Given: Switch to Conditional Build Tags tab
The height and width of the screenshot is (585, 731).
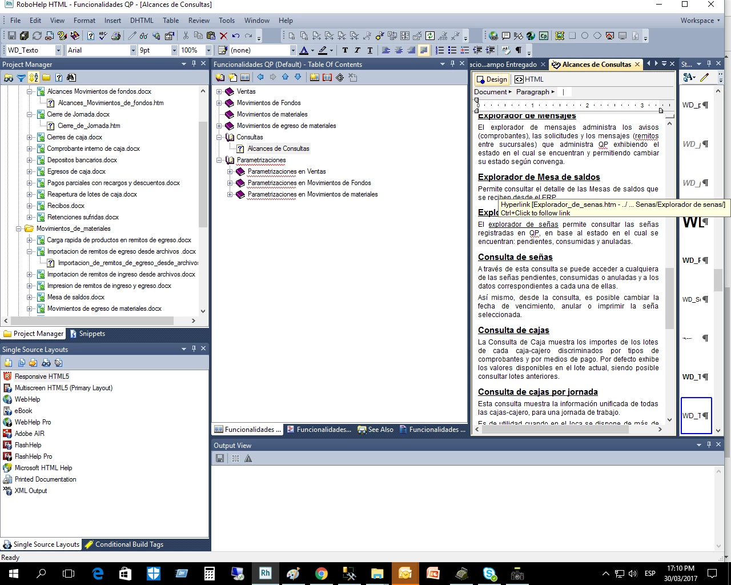Looking at the screenshot, I should [x=124, y=544].
